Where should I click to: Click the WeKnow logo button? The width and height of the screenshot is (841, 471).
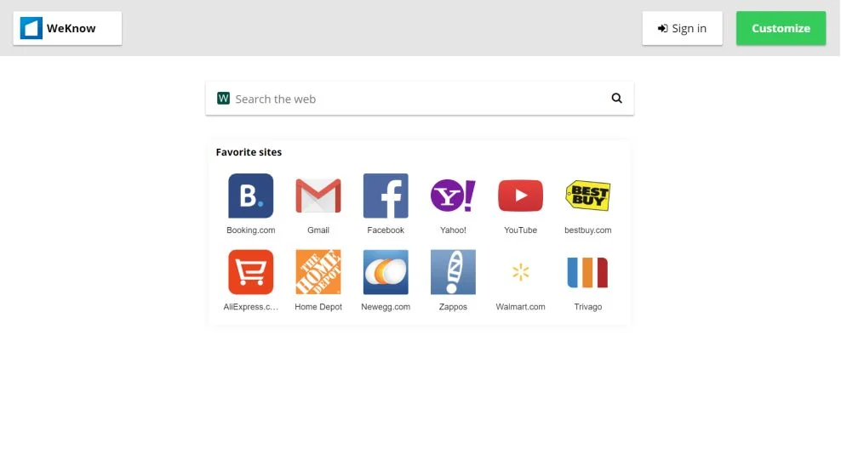pos(67,28)
